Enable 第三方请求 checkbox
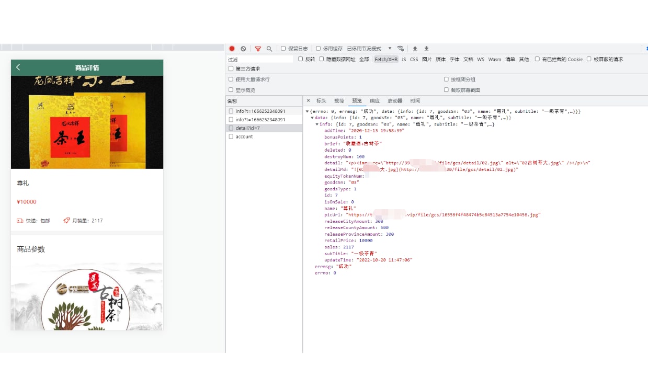The width and height of the screenshot is (648, 377). coord(231,68)
